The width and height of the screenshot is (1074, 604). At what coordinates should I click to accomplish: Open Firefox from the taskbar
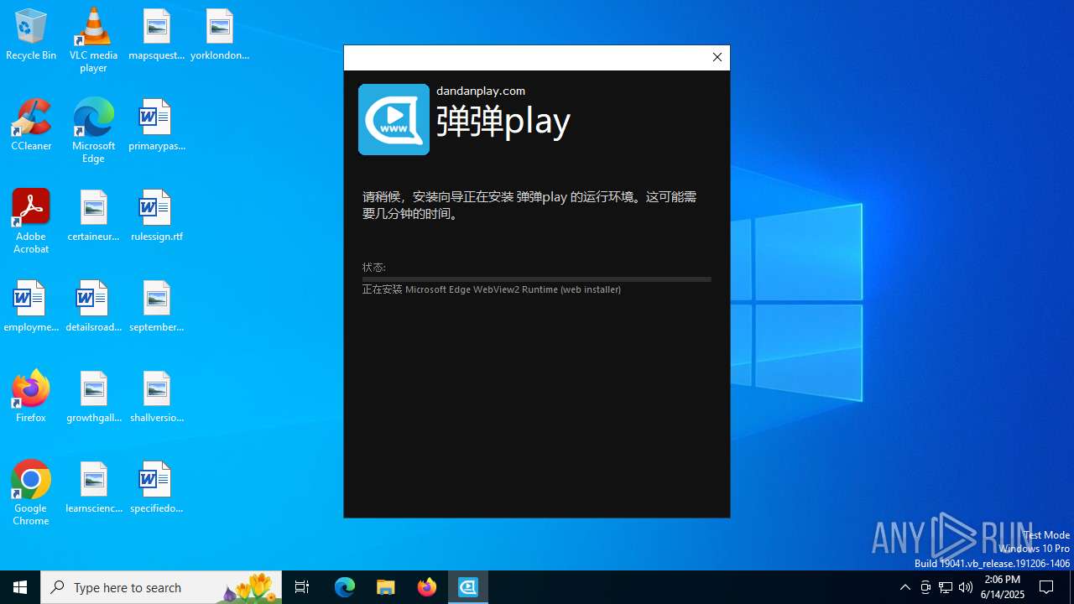[427, 587]
